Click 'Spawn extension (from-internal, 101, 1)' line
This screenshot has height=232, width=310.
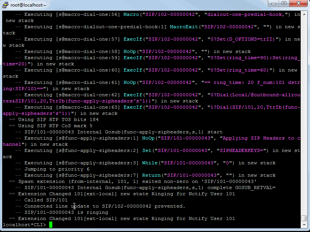click(x=133, y=181)
